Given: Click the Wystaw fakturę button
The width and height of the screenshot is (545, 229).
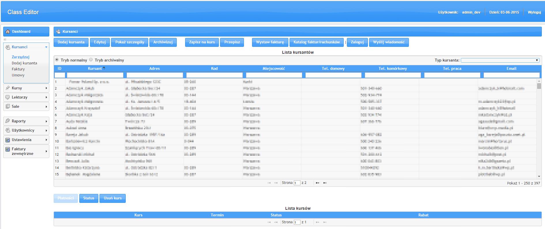Looking at the screenshot, I should (x=270, y=42).
